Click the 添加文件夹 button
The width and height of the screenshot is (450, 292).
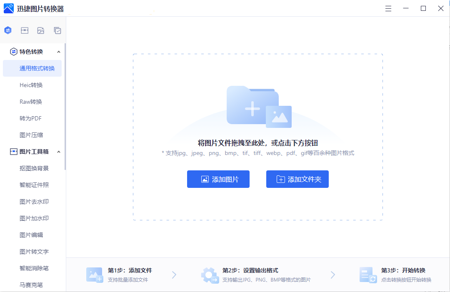point(297,179)
